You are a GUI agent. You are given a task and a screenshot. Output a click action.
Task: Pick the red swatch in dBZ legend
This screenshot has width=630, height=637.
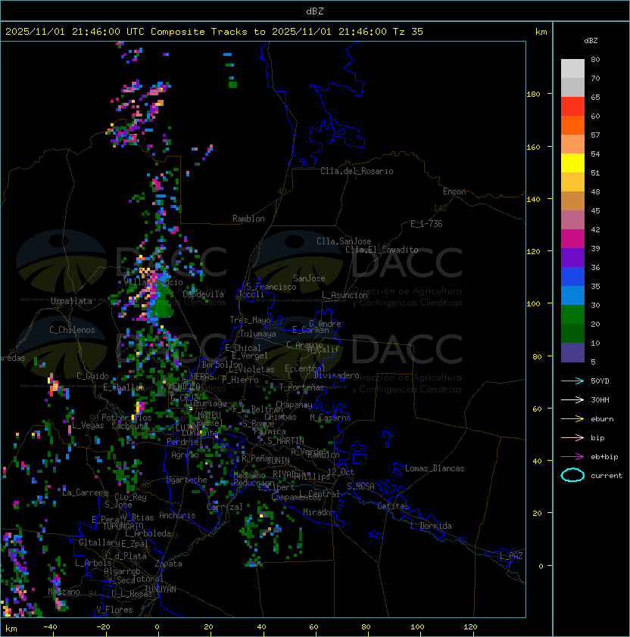(x=572, y=107)
